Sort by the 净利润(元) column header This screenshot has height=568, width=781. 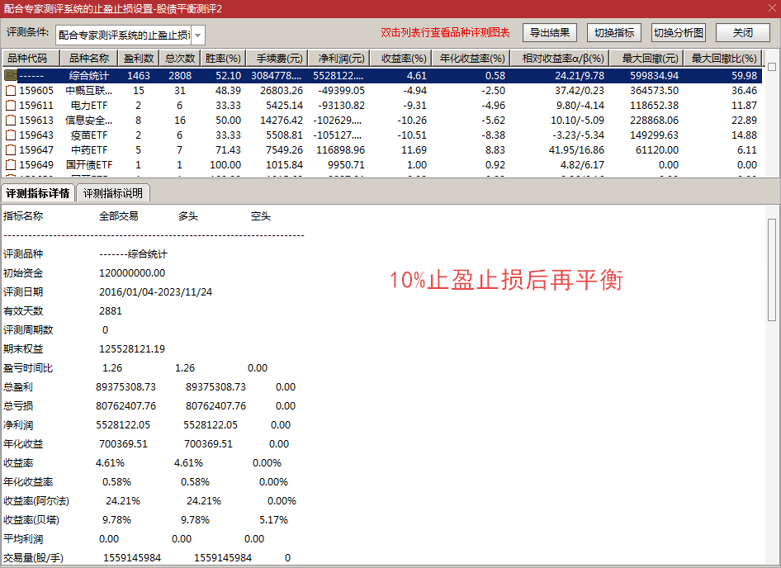[x=338, y=59]
